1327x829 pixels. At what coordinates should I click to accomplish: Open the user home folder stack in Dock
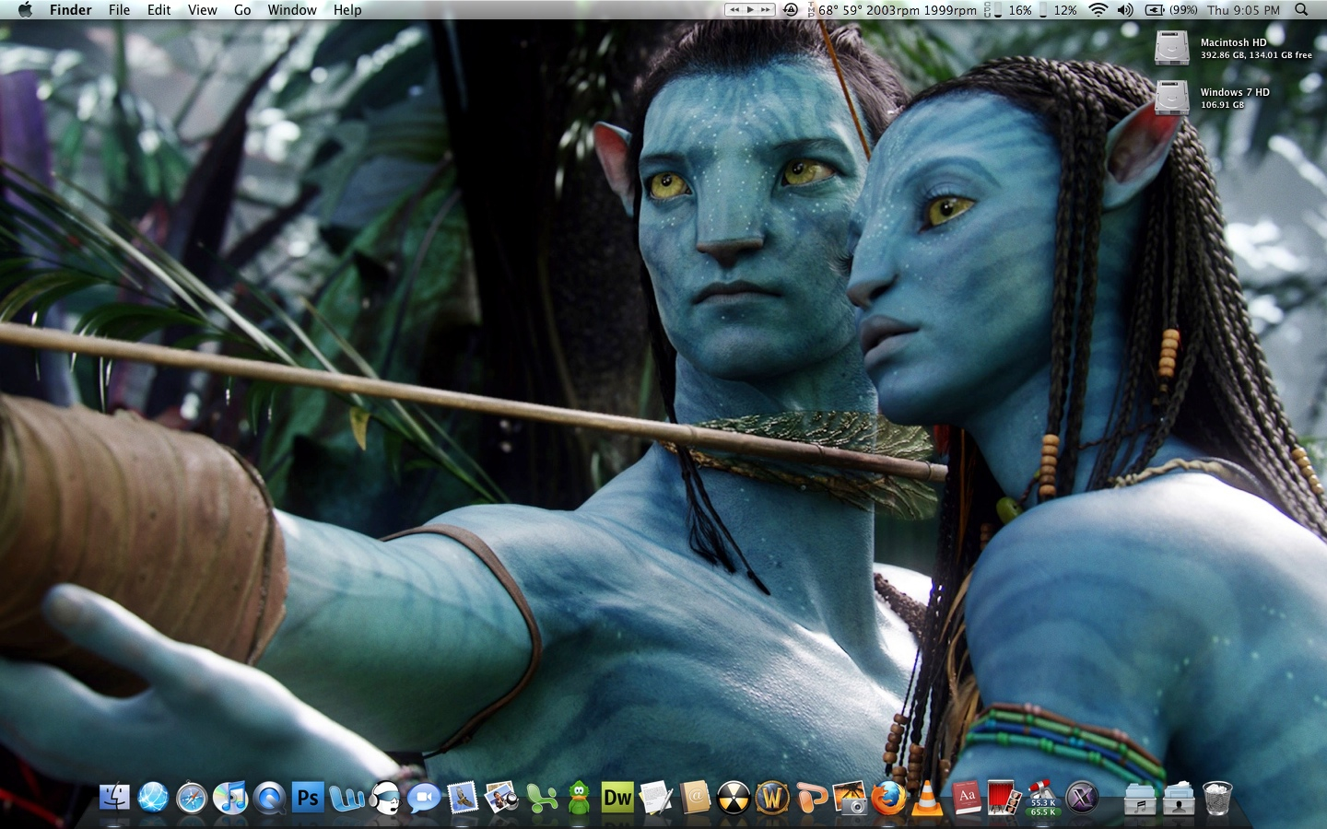tap(1179, 798)
